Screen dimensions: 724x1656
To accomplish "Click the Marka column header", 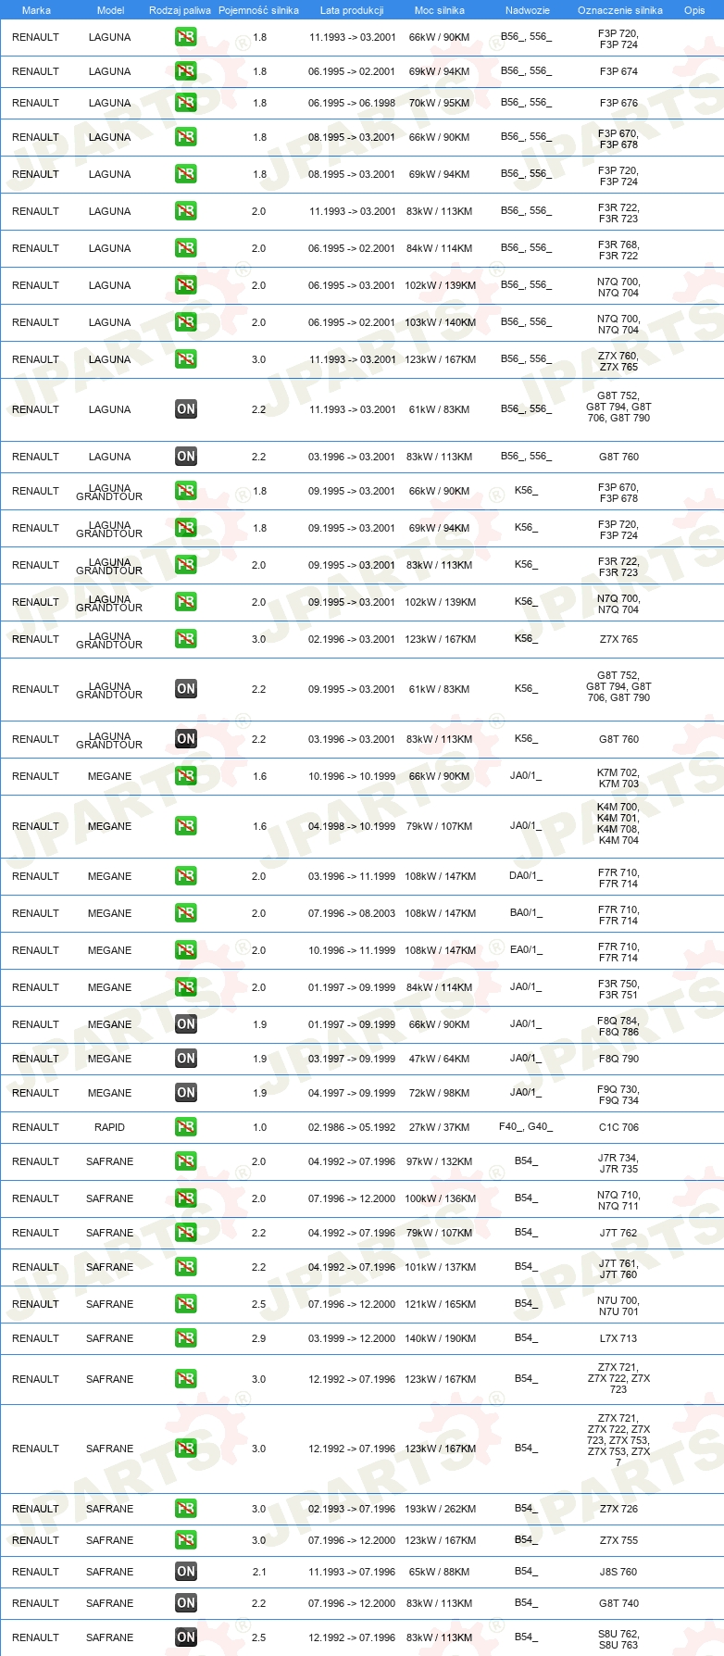I will pyautogui.click(x=36, y=10).
